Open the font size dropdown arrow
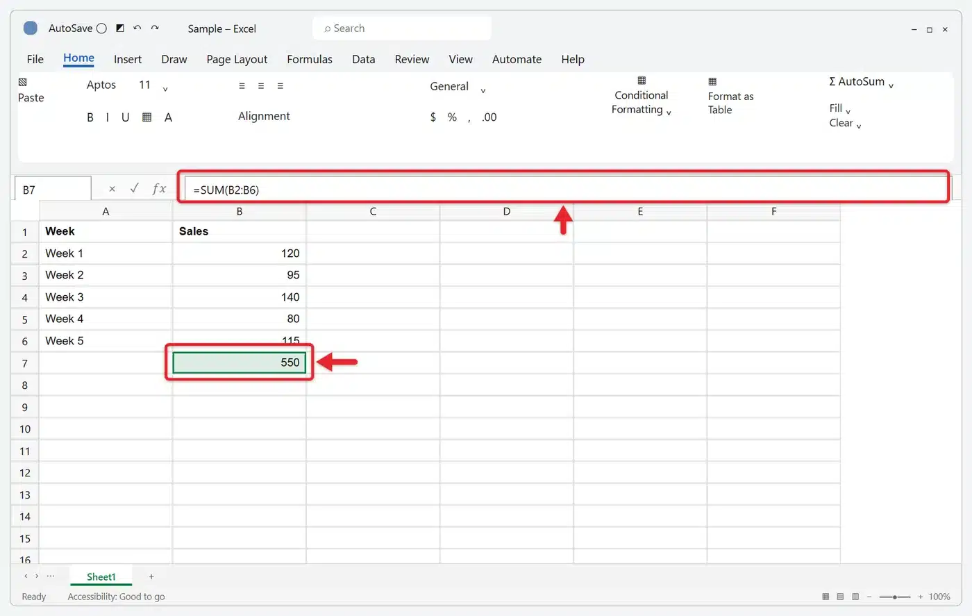972x616 pixels. pos(165,89)
